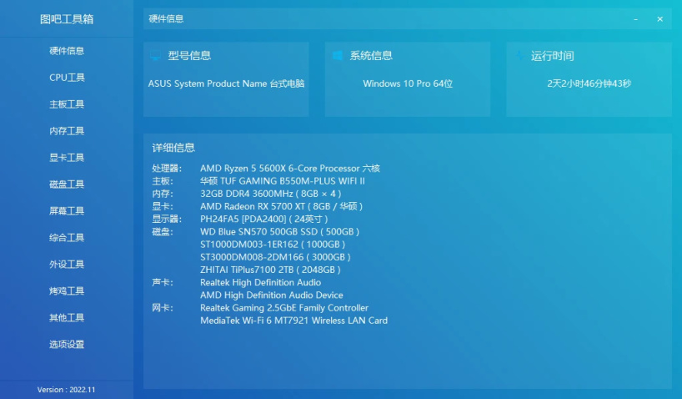Click AMD Radeon RX 5700 XT line

282,206
